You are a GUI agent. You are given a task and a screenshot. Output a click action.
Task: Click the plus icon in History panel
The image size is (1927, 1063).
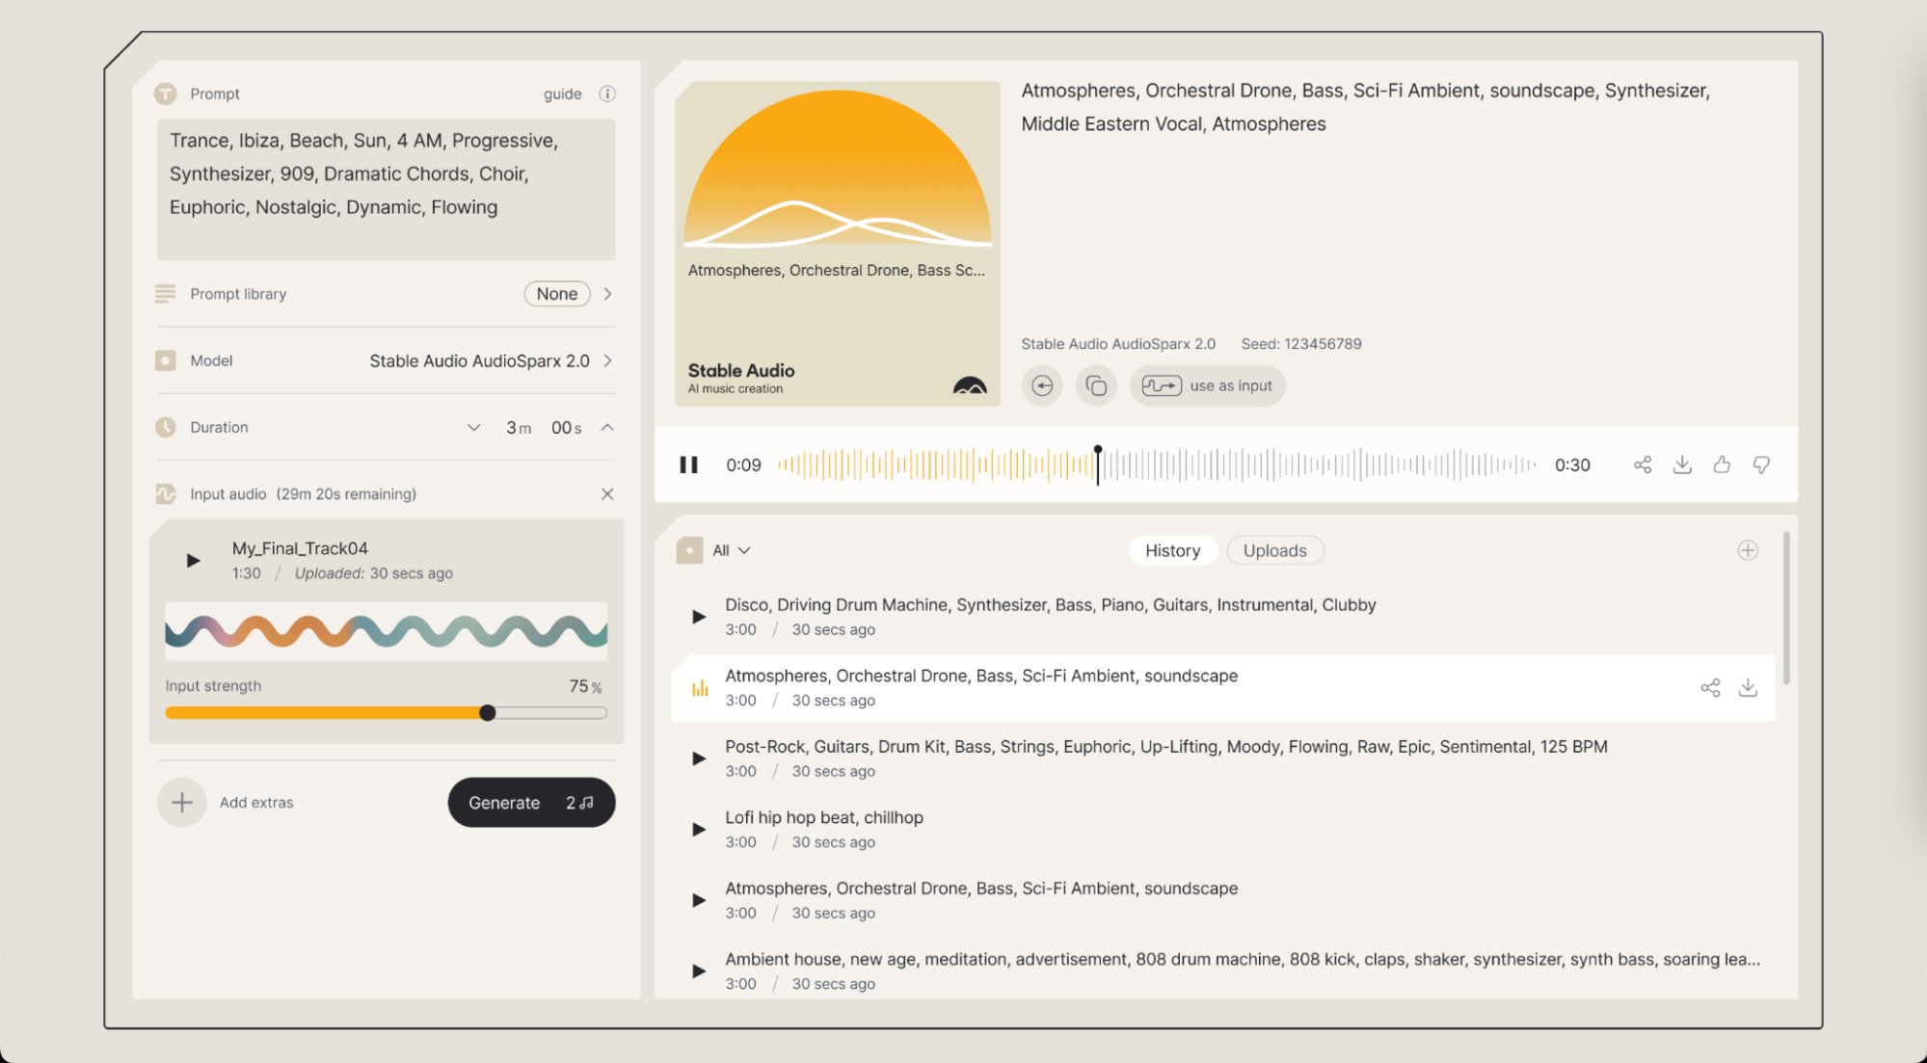(x=1747, y=550)
